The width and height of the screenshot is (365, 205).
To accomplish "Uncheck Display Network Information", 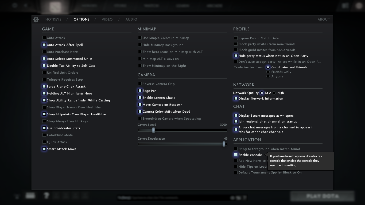I will click(236, 98).
